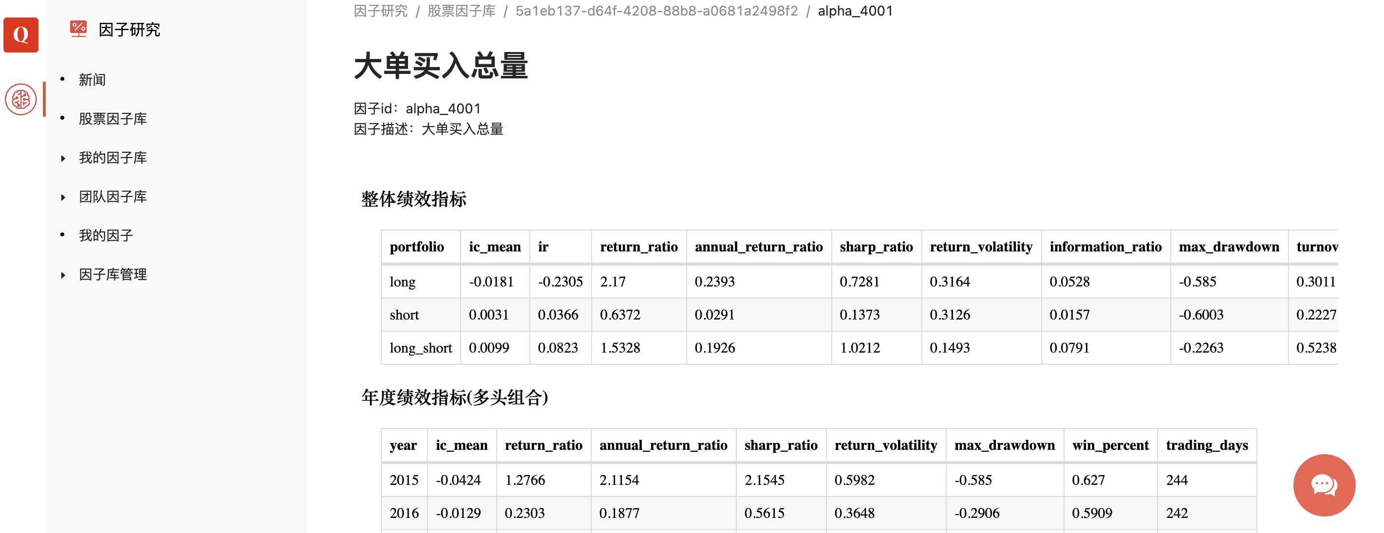Click ic_mean header in overall table
Screen dimensions: 1384x533
(x=495, y=247)
